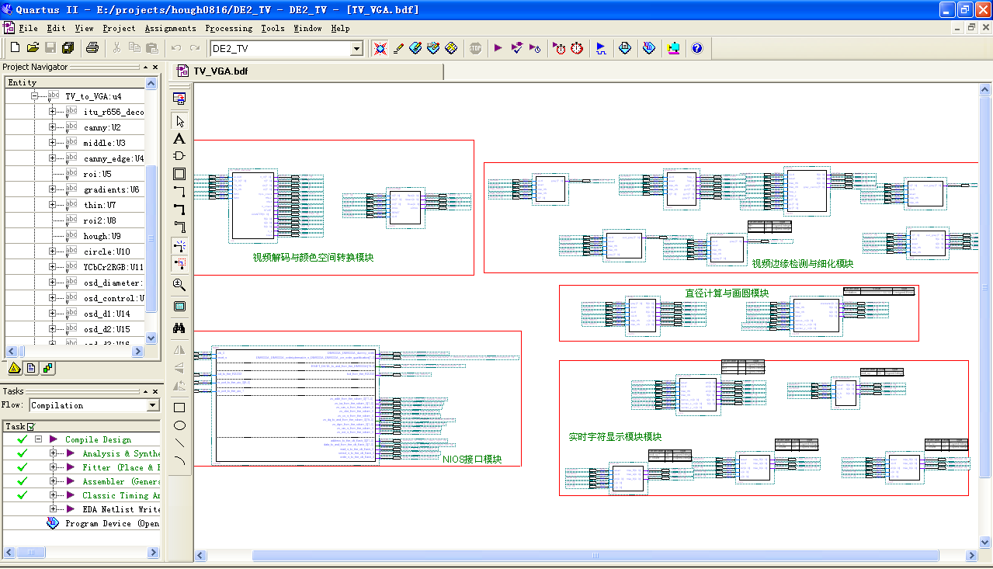Select the roi:U5 entity
Screen dimensions: 993x569
pos(98,174)
